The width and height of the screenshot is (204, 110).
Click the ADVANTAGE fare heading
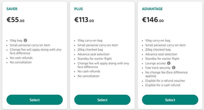152,9
